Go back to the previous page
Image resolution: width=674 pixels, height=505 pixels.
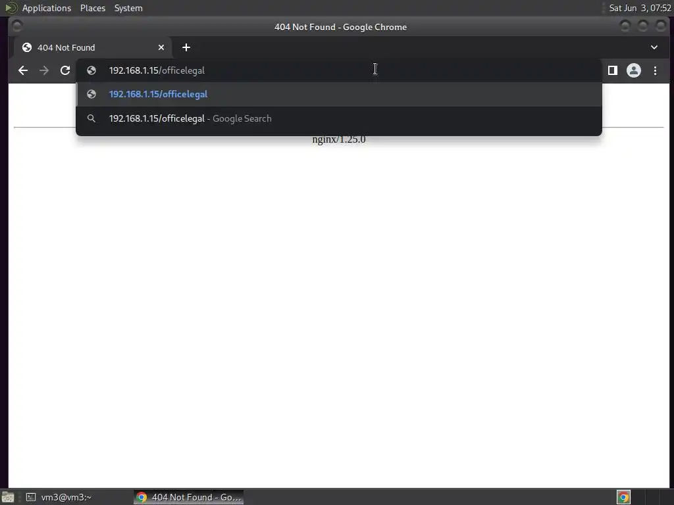pyautogui.click(x=23, y=70)
